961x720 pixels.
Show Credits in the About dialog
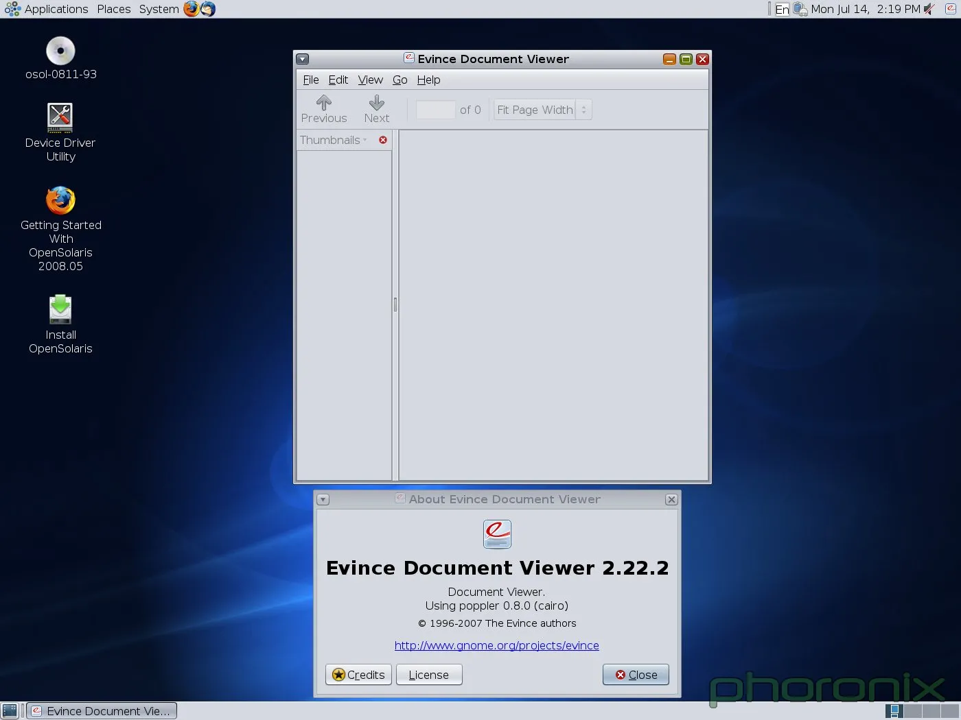coord(358,675)
